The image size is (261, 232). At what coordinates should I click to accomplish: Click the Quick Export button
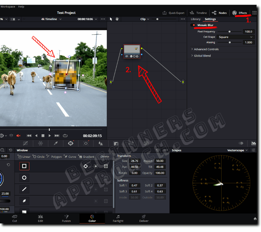point(173,13)
